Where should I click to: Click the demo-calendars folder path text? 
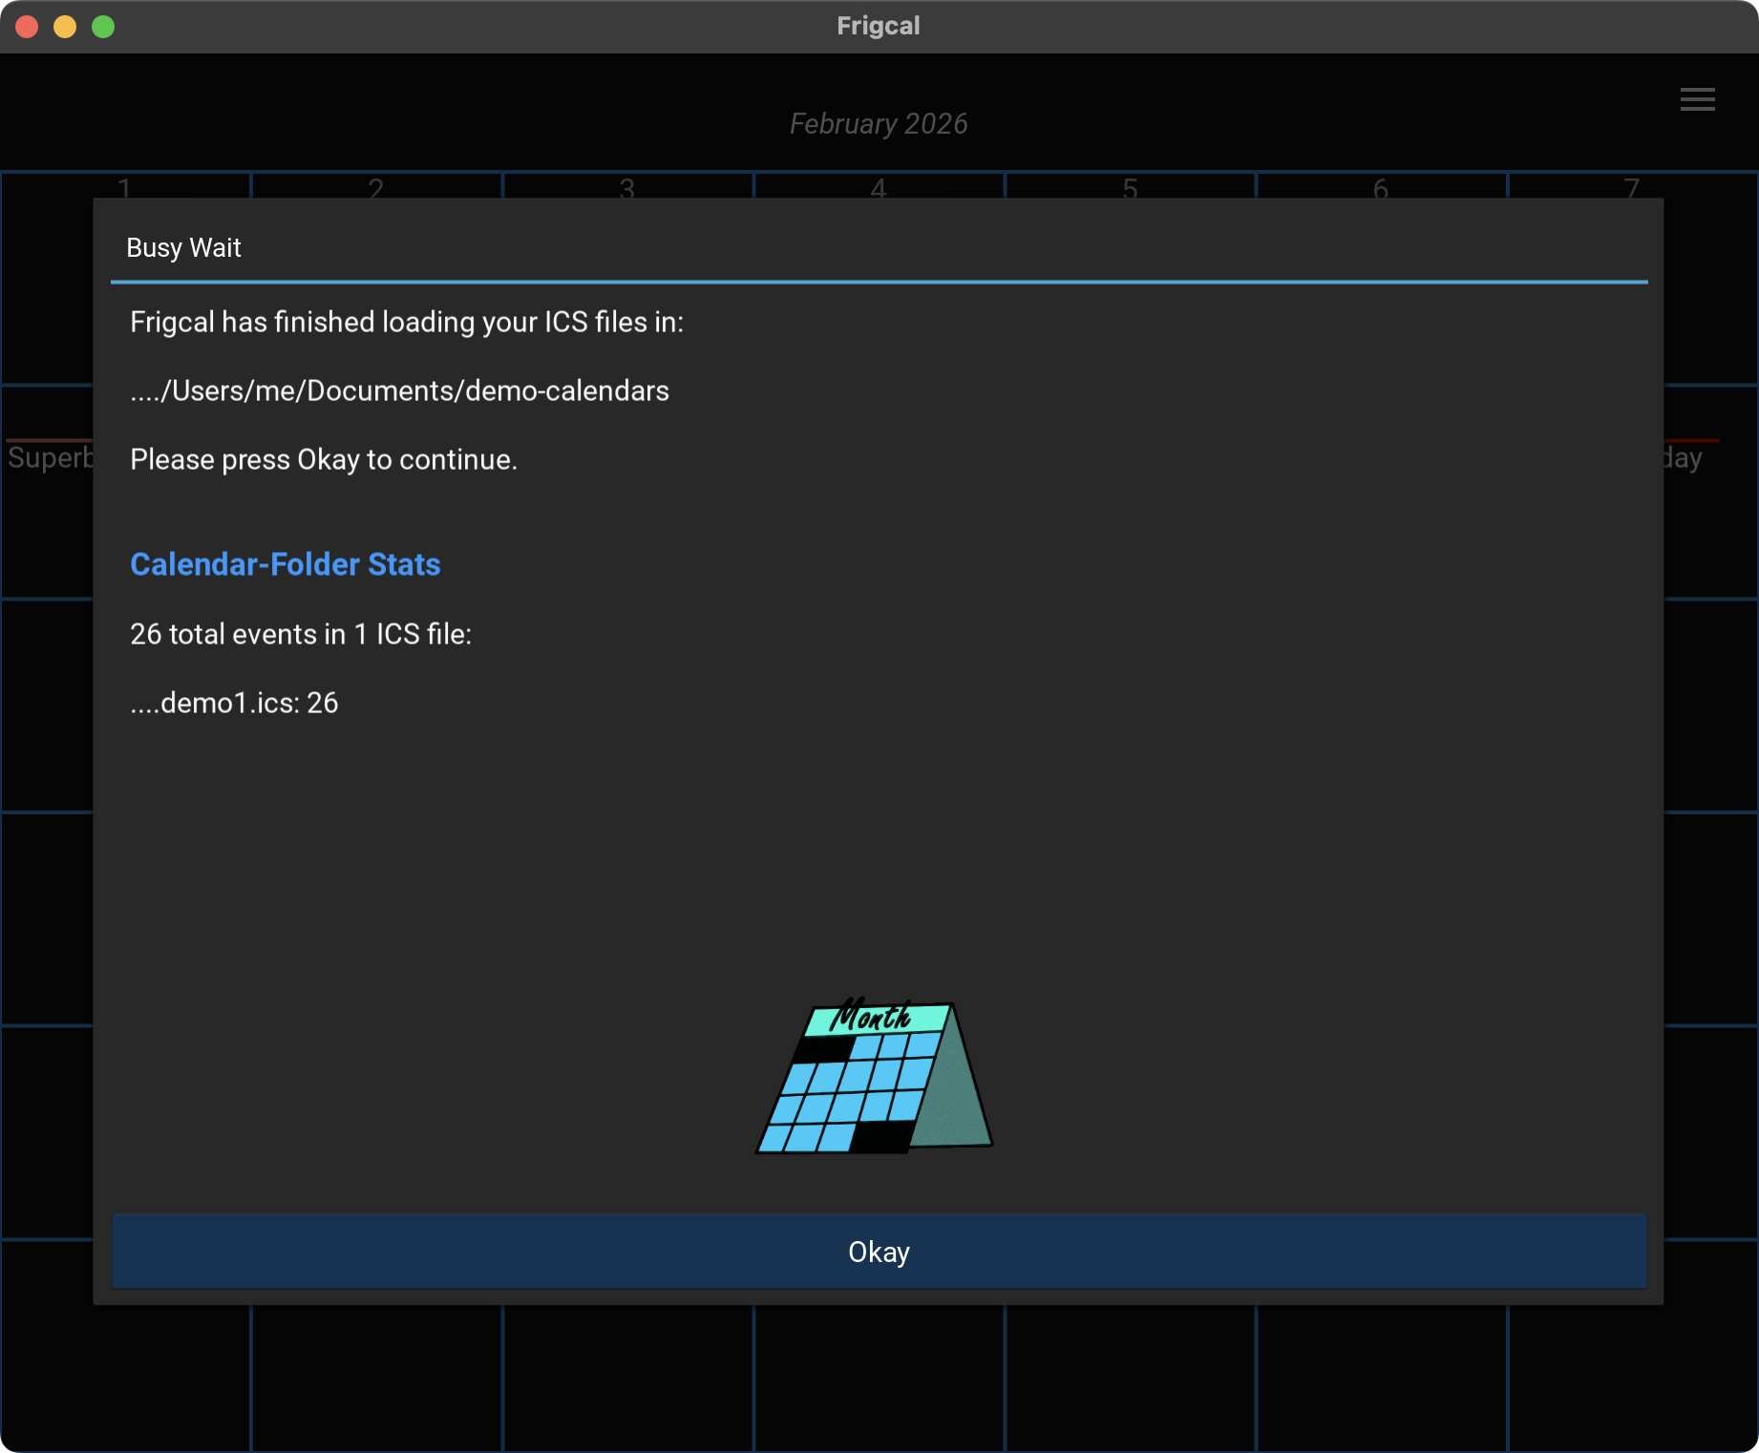coord(399,390)
